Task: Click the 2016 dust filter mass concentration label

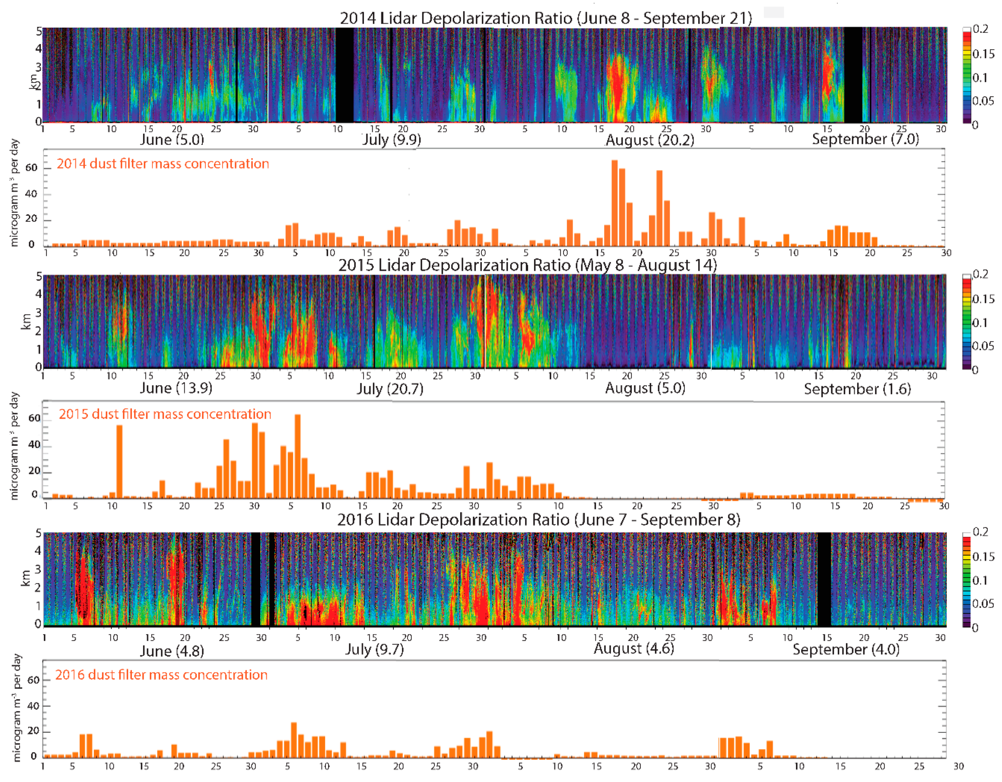Action: [x=161, y=675]
